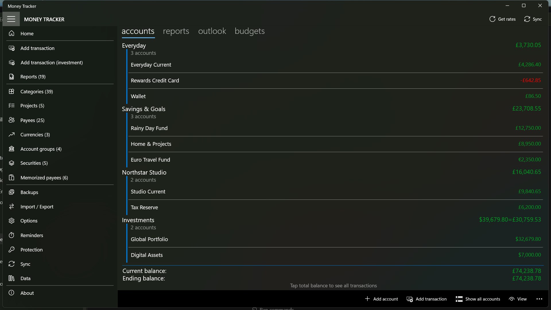This screenshot has height=310, width=551.
Task: Open Categories (39) icon
Action: 11,92
